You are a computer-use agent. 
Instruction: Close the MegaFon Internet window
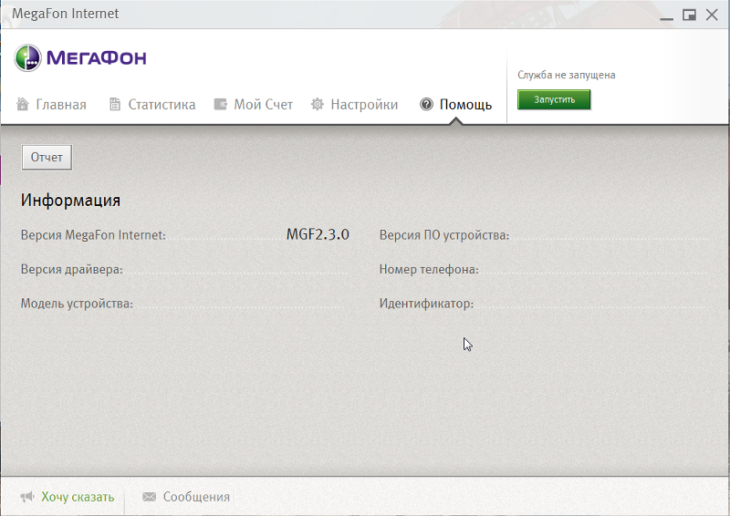(712, 15)
